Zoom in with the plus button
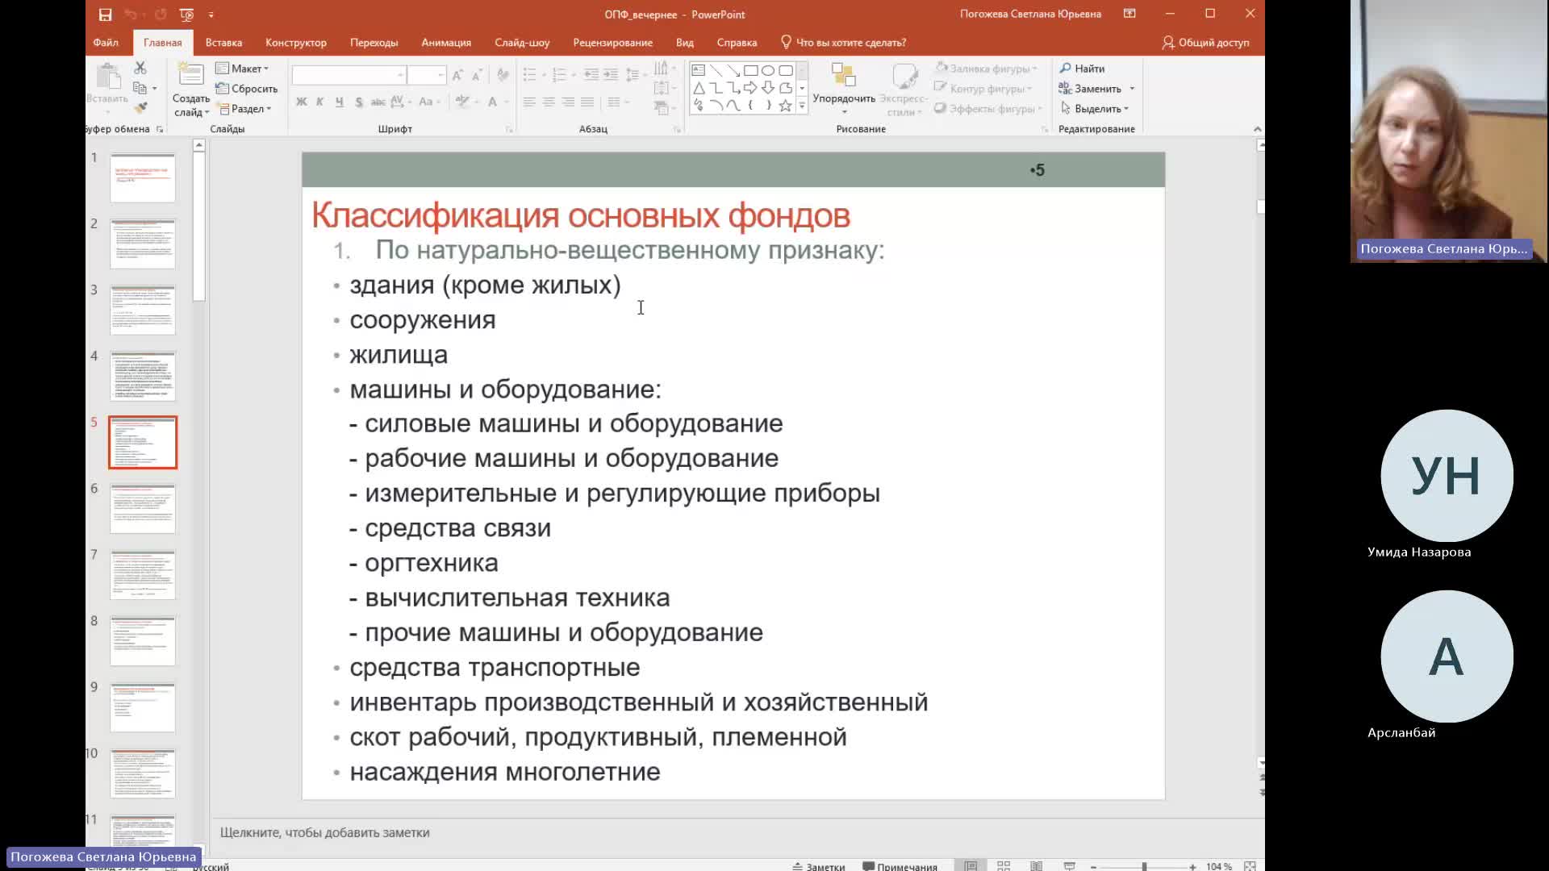The width and height of the screenshot is (1549, 871). pyautogui.click(x=1192, y=867)
